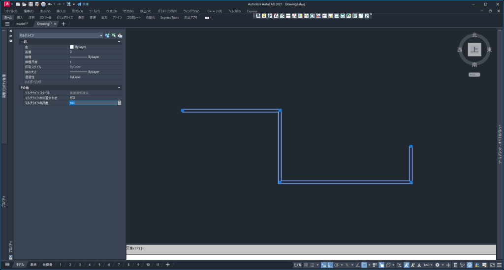
Task: Click the Save icon in quick access toolbar
Action: click(31, 4)
